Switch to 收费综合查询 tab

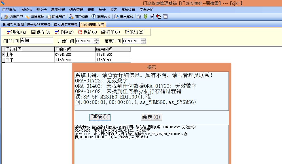click(13, 25)
